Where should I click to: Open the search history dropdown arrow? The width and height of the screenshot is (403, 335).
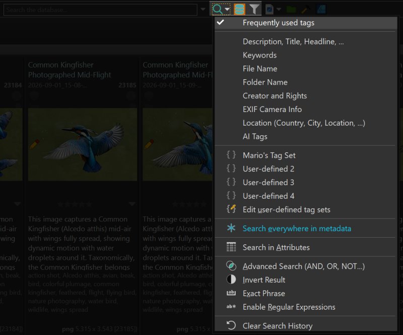pyautogui.click(x=203, y=10)
